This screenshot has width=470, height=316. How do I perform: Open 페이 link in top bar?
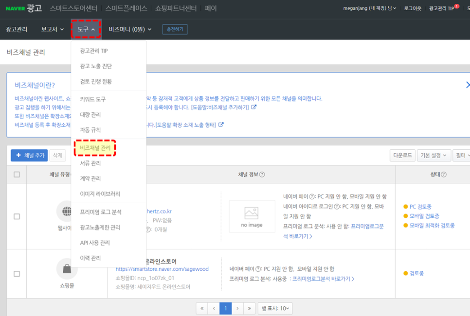pyautogui.click(x=210, y=8)
